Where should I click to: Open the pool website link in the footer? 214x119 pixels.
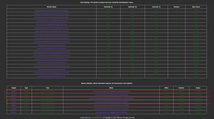[x=96, y=118]
